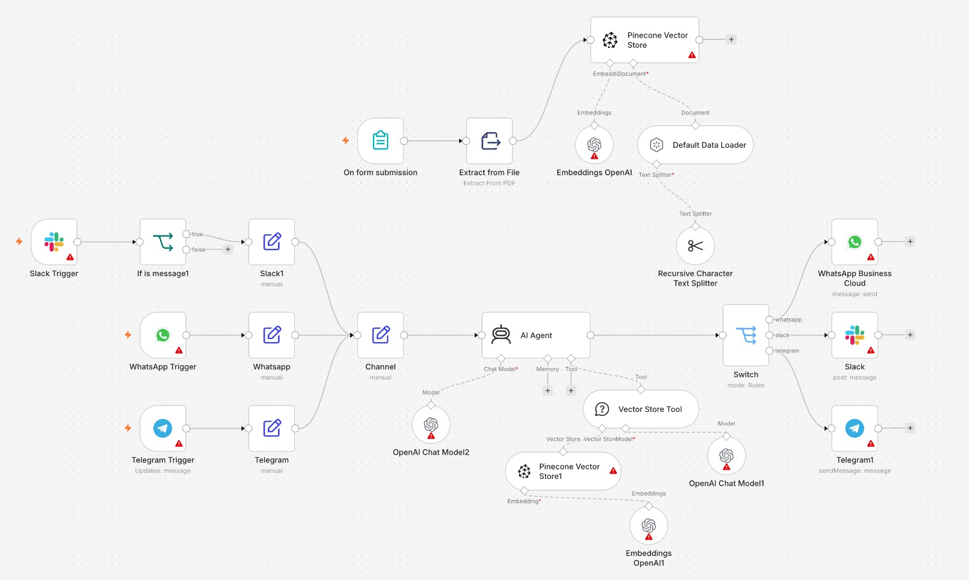Click the 'Updates: message' subtitle
The height and width of the screenshot is (580, 969).
tap(163, 470)
